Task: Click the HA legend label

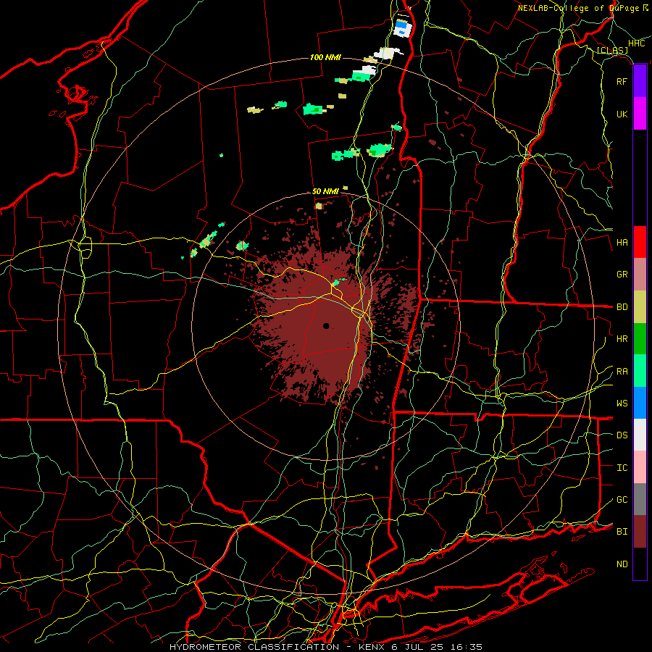Action: pyautogui.click(x=622, y=243)
